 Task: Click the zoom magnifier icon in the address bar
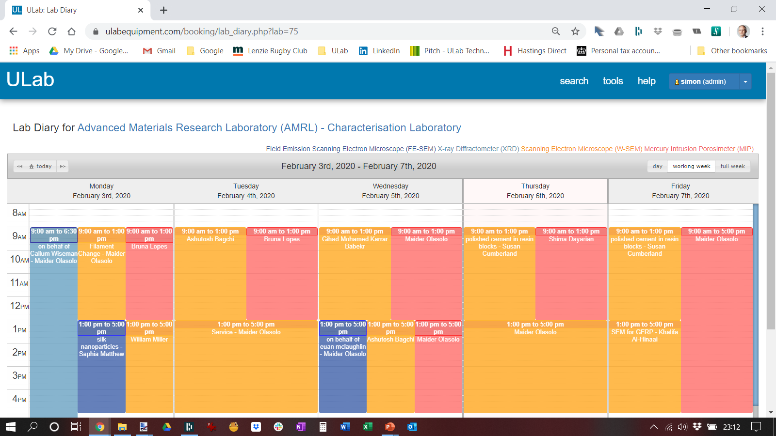point(555,31)
